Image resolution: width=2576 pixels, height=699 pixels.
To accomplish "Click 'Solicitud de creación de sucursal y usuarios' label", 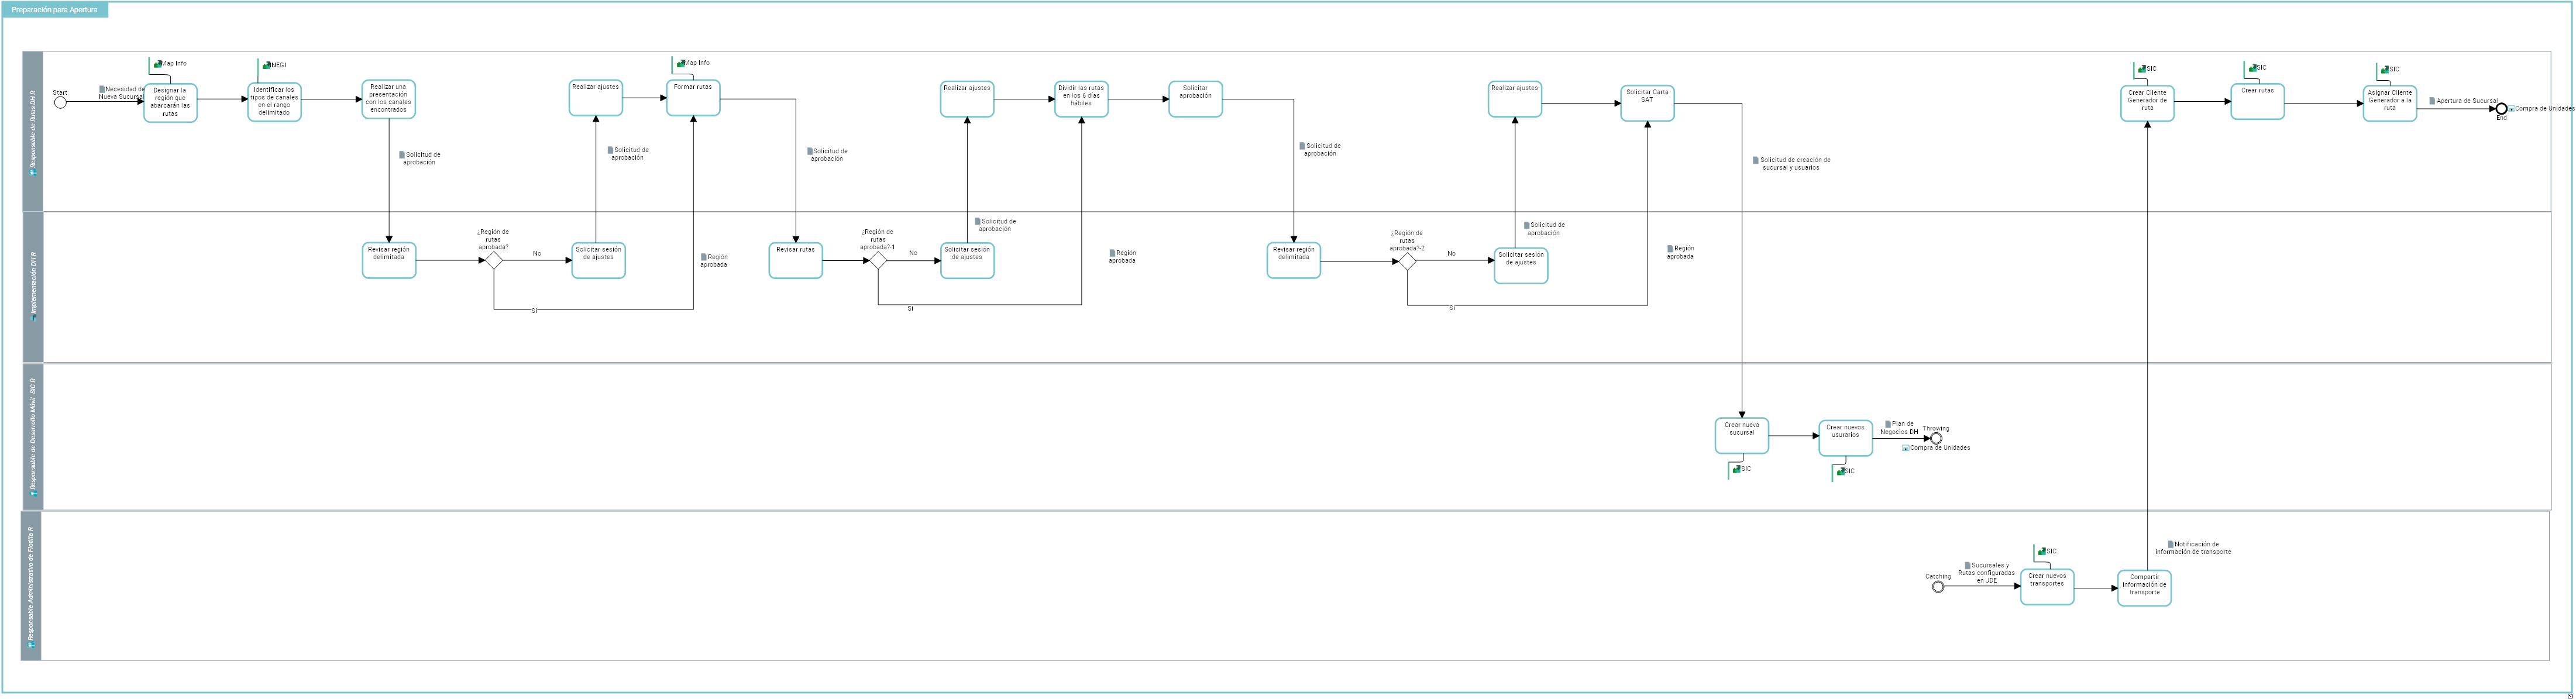I will tap(1795, 164).
